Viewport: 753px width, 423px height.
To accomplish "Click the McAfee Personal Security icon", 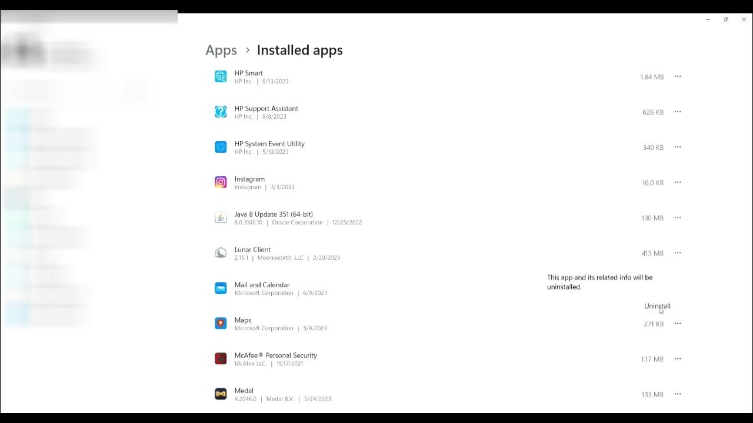I will [221, 358].
